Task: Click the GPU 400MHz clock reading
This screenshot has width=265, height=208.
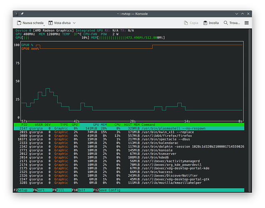Action: click(25, 34)
